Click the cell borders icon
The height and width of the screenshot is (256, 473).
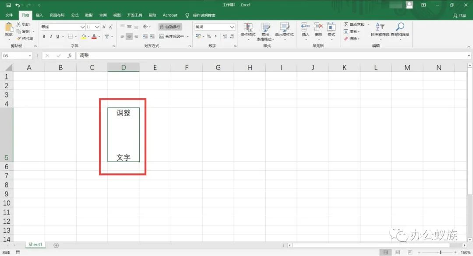pyautogui.click(x=70, y=36)
